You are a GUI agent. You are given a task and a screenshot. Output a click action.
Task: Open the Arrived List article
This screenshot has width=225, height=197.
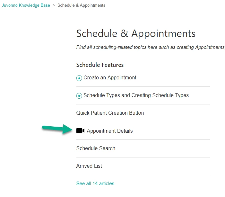point(89,166)
